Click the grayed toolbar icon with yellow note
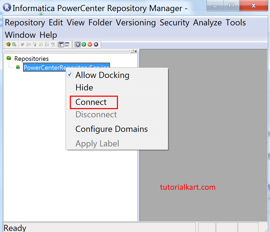 click(41, 45)
